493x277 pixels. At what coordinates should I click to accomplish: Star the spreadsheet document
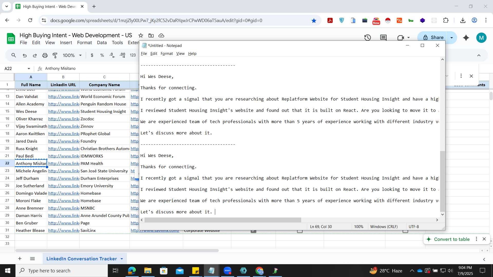pos(140,35)
